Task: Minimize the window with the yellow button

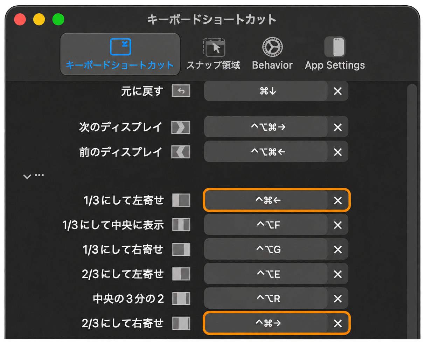Action: coord(39,19)
